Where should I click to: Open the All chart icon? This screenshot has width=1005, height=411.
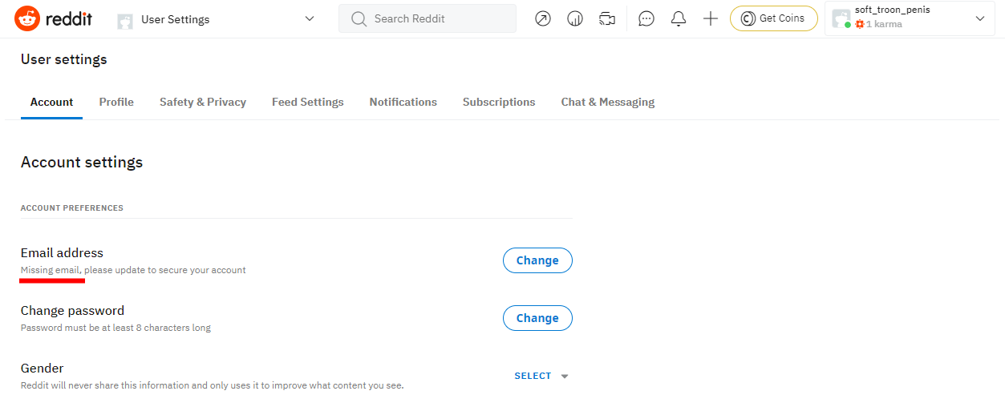click(x=575, y=18)
